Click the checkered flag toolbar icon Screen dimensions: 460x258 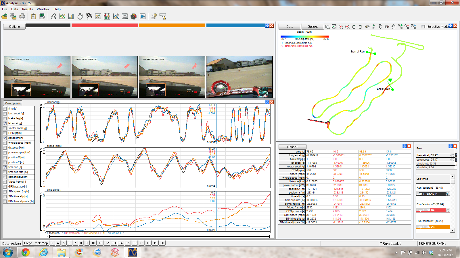click(x=89, y=17)
